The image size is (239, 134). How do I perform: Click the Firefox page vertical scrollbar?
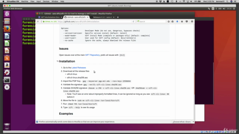[194, 71]
